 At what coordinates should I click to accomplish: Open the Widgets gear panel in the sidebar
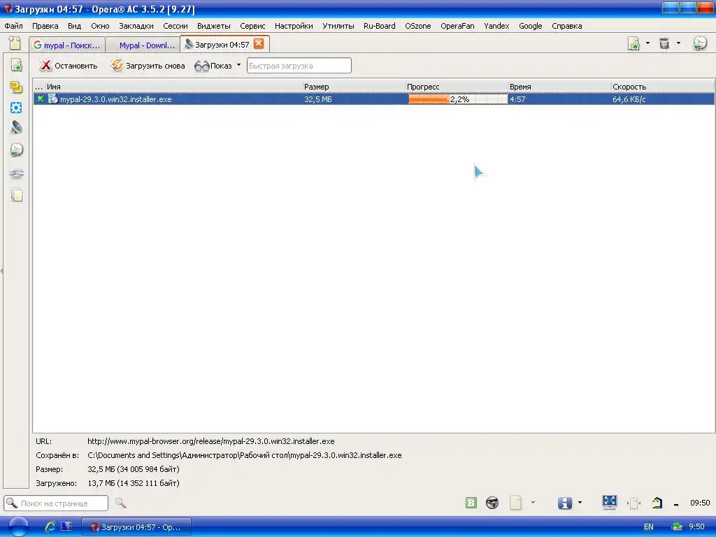tap(17, 108)
